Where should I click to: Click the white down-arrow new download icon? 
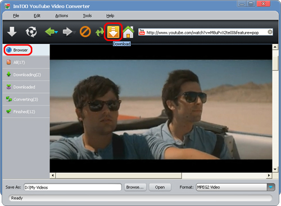tap(12, 31)
